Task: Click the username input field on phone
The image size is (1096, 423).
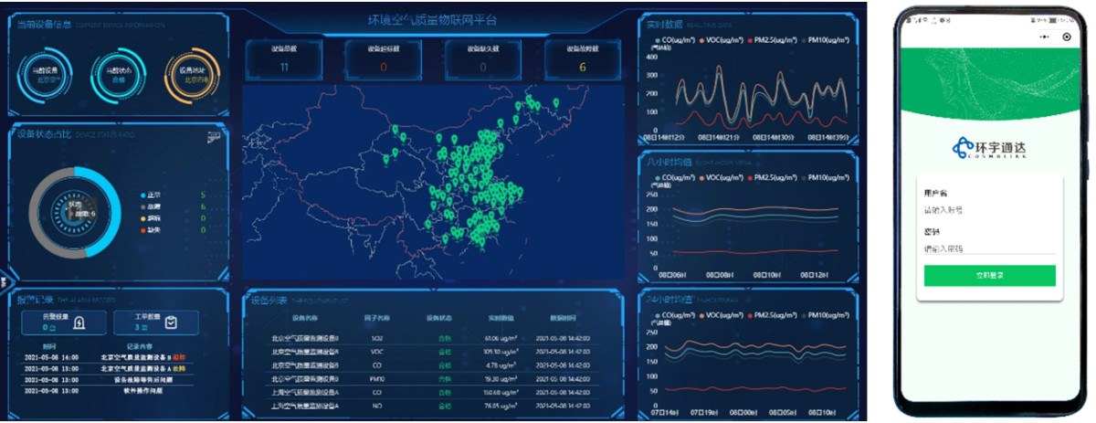Action: (x=989, y=211)
